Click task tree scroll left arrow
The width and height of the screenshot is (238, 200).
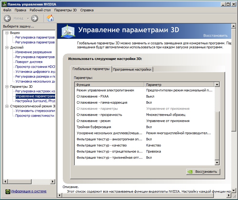coord(5,181)
